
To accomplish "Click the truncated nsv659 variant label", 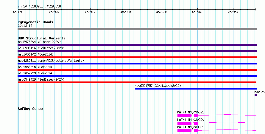I will 260,92.
